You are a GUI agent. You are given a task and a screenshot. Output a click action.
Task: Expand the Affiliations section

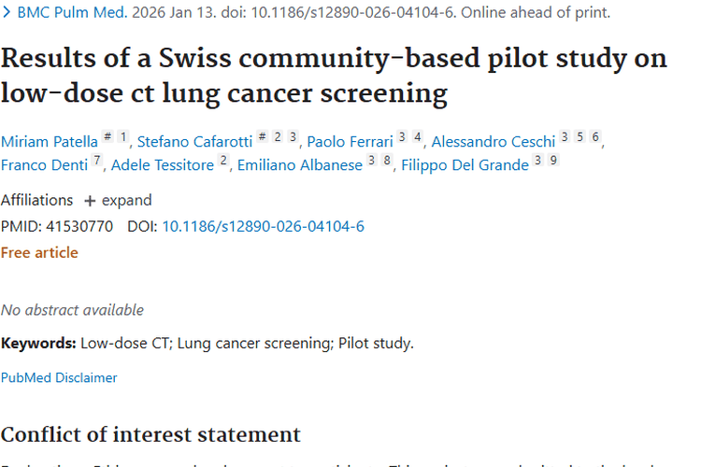(118, 200)
